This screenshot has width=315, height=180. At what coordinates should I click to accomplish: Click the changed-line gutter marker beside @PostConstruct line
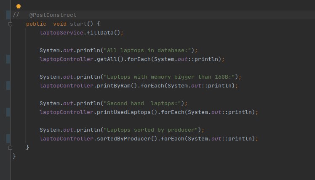(8, 15)
